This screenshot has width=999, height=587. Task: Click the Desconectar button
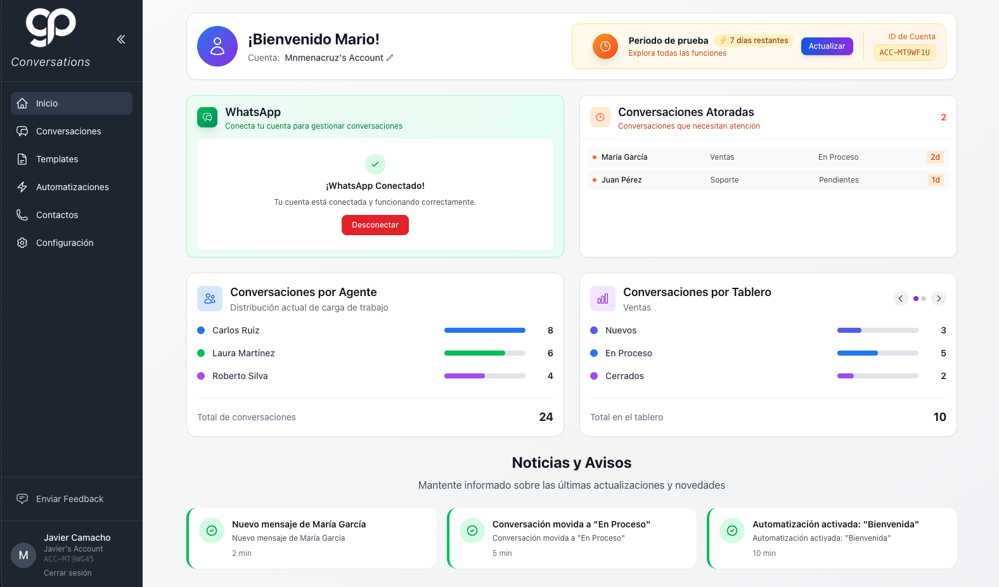375,225
